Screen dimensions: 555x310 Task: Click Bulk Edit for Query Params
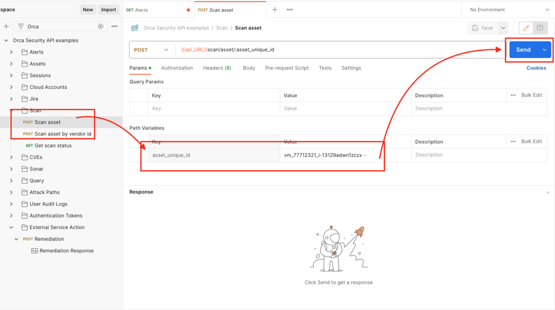coord(531,95)
